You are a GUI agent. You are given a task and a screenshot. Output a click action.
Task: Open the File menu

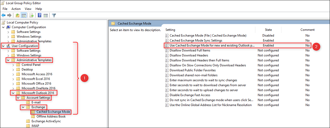5,9
